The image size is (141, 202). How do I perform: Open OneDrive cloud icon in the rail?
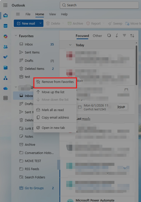pyautogui.click(x=6, y=88)
